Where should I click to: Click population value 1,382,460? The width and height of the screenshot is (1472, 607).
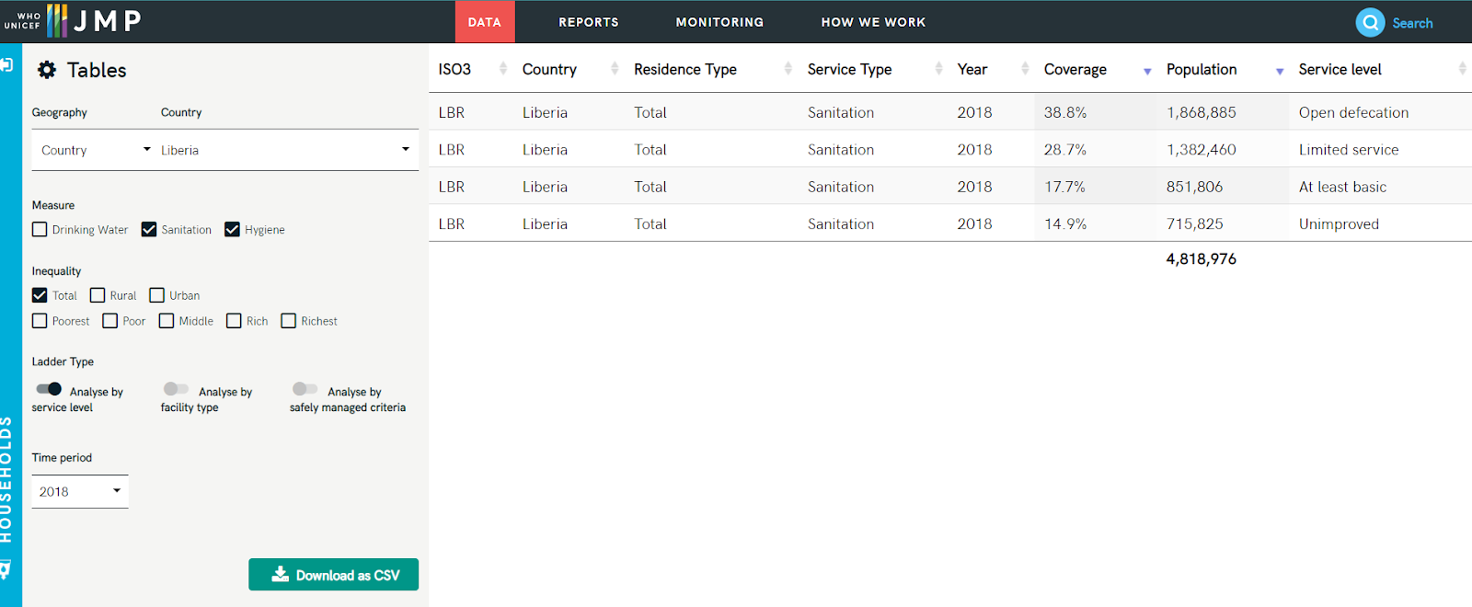pyautogui.click(x=1202, y=149)
